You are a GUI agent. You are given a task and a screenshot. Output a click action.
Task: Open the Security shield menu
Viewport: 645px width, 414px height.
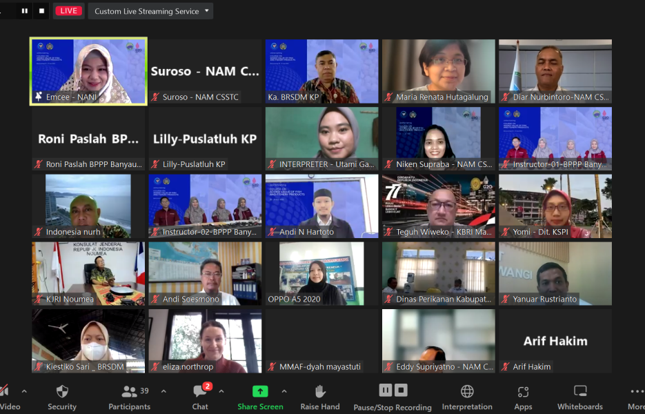click(62, 397)
